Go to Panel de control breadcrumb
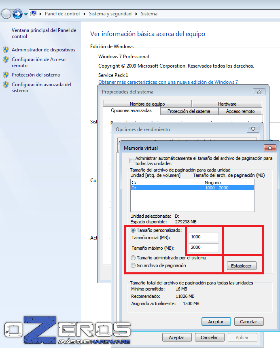Screen dimensions: 280x348 (62, 14)
